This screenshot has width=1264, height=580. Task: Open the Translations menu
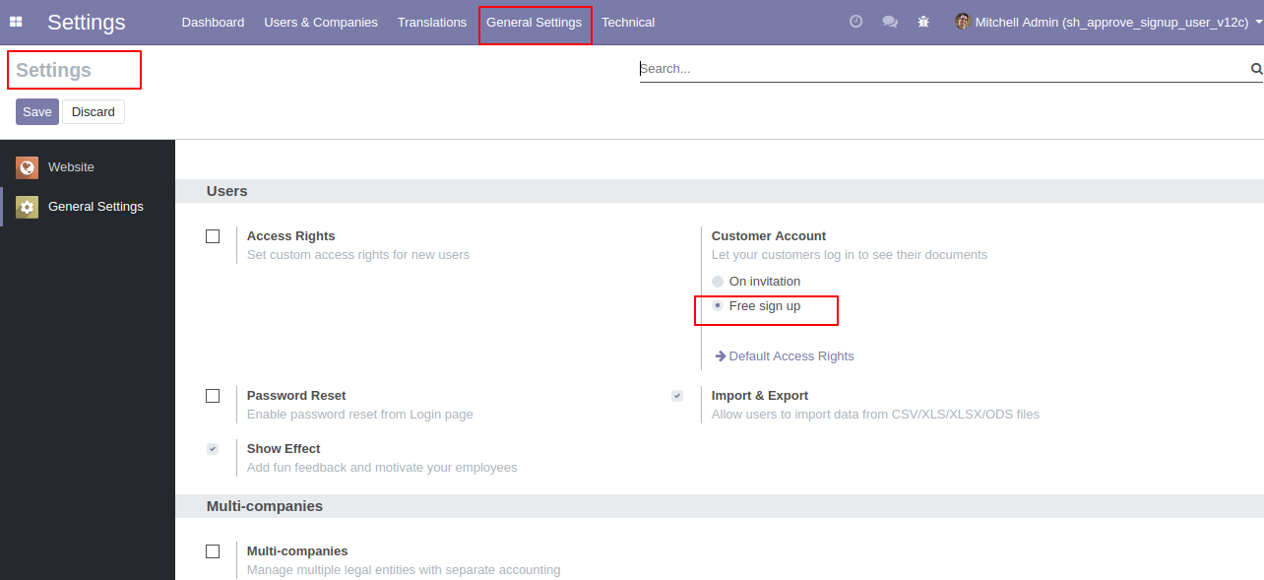pos(432,22)
